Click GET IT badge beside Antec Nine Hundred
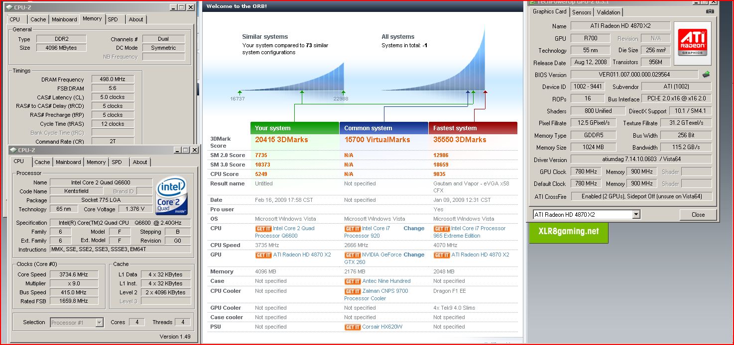This screenshot has height=345, width=734. click(353, 281)
